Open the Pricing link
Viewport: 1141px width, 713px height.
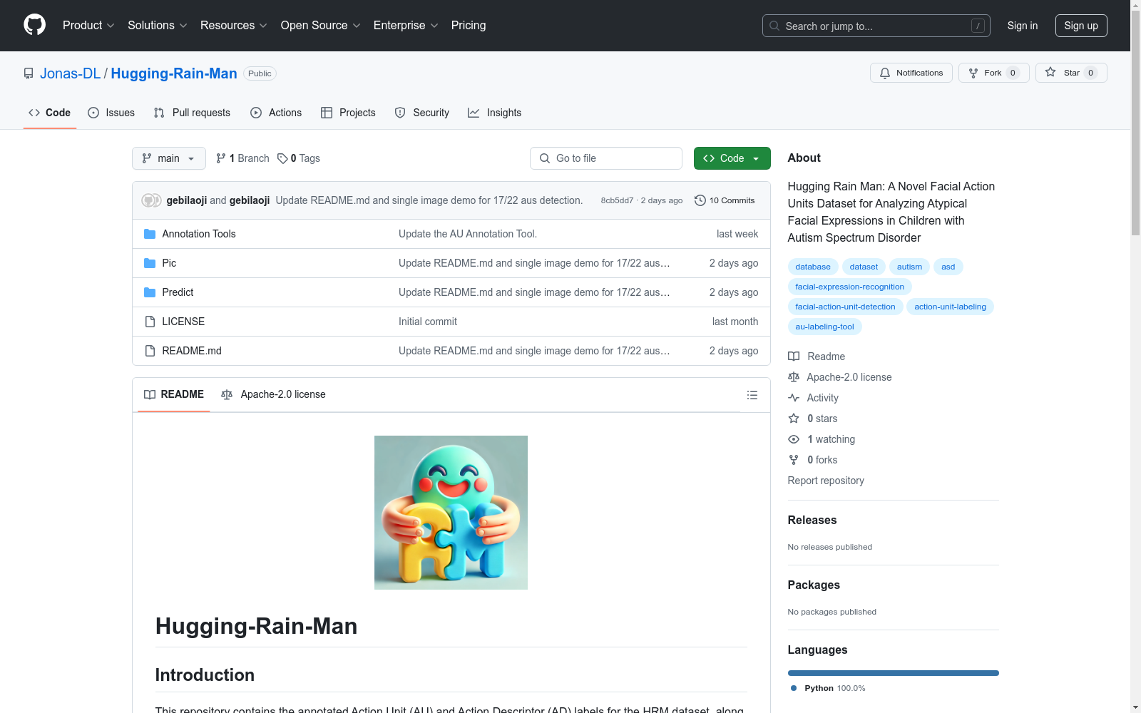[x=469, y=26]
